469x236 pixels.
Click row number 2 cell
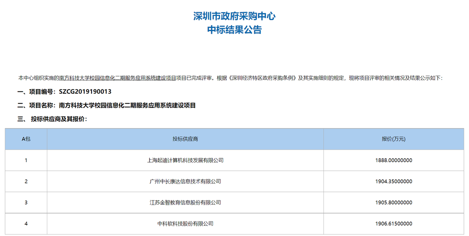click(26, 181)
